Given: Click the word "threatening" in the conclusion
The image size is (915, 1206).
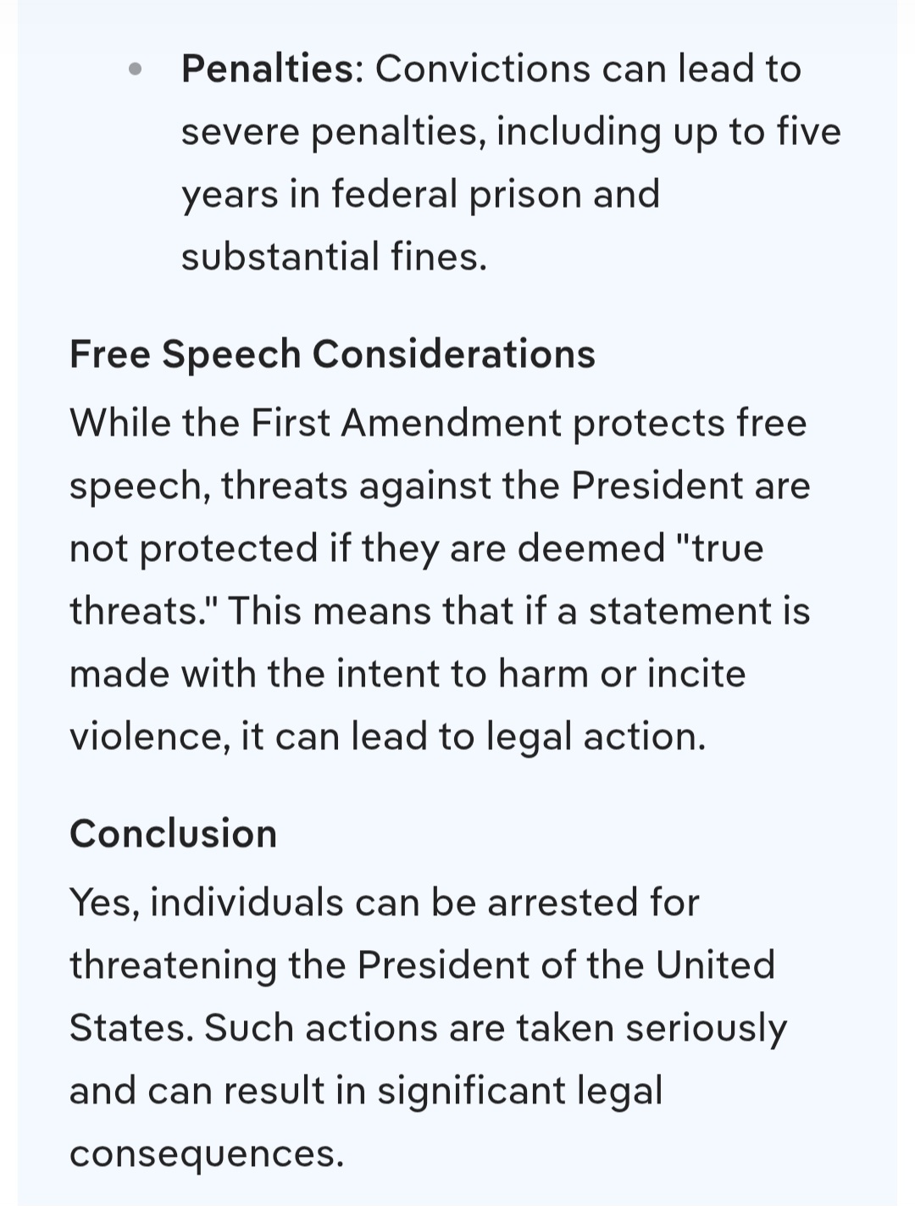Looking at the screenshot, I should (173, 964).
